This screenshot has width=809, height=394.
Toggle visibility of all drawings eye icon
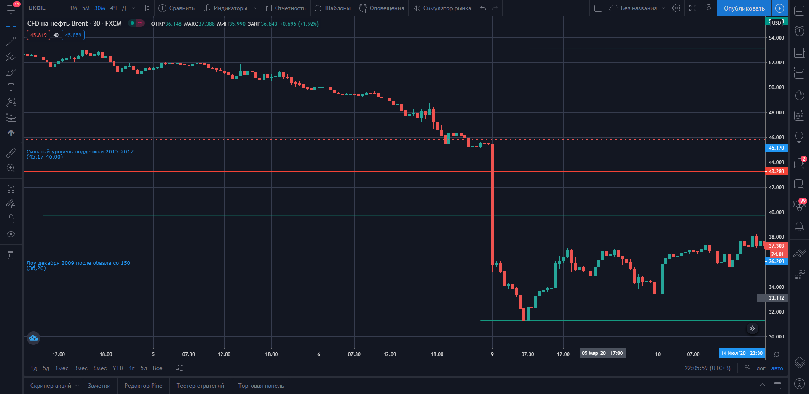pyautogui.click(x=11, y=234)
